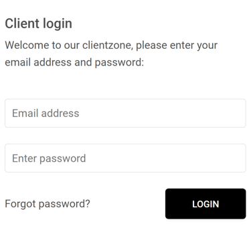Focus the Enter password field

coord(125,158)
